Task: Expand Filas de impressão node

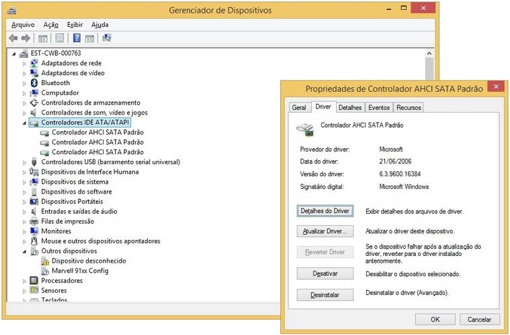Action: [24, 222]
